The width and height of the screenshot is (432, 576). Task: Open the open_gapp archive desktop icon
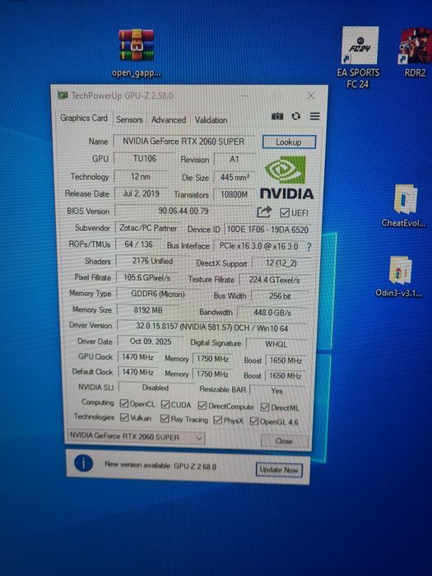137,53
